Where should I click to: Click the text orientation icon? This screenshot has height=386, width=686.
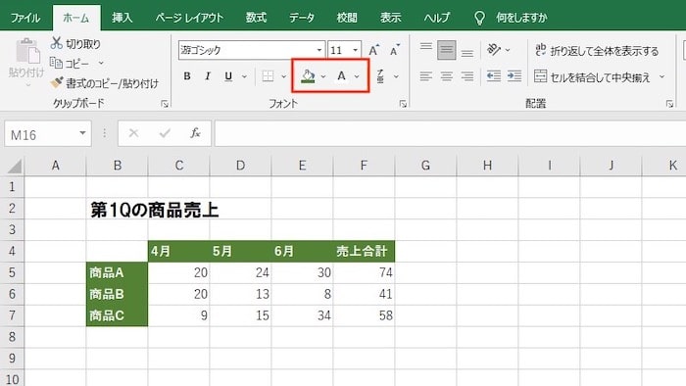[x=494, y=49]
